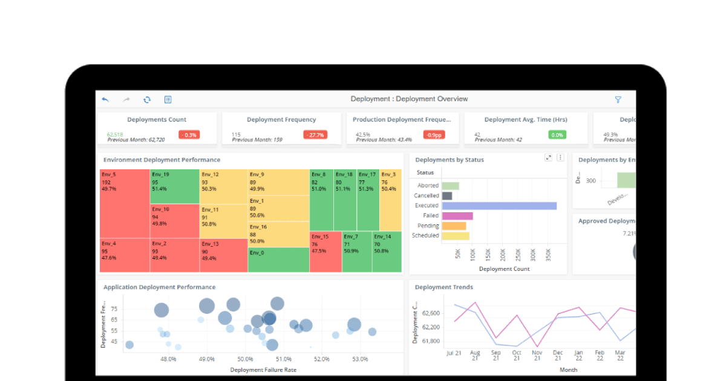726x381 pixels.
Task: Select the Env_8 treemap tile
Action: click(x=321, y=200)
